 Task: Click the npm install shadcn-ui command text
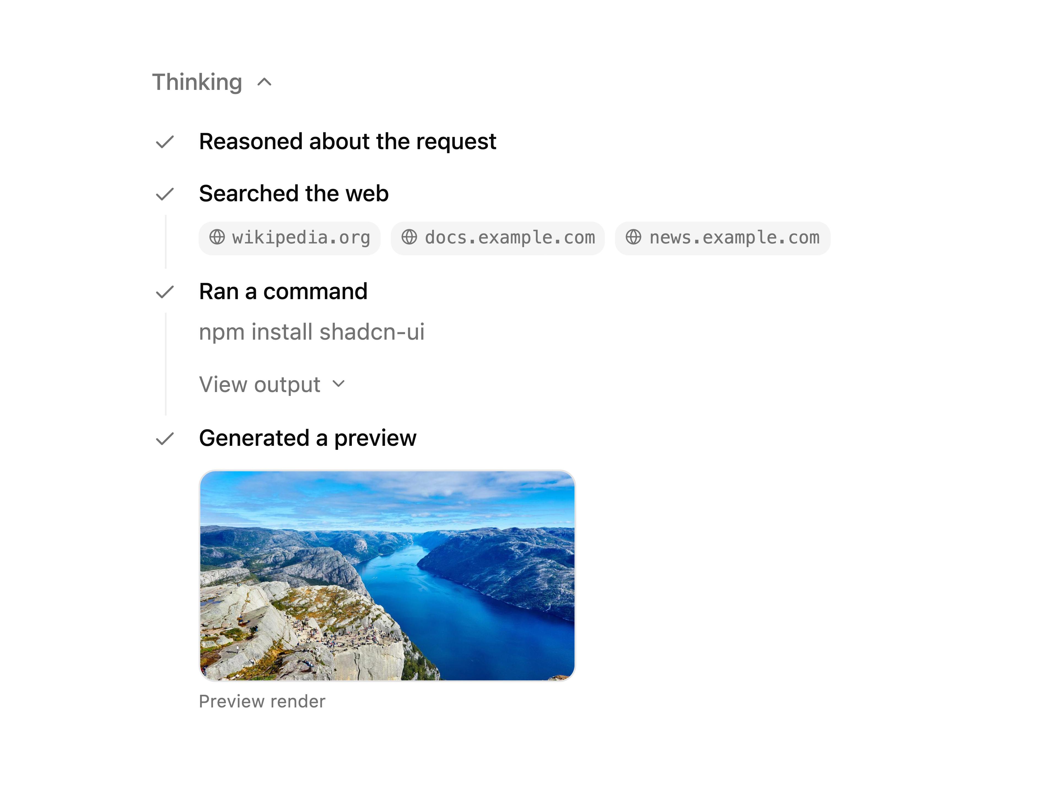(312, 332)
